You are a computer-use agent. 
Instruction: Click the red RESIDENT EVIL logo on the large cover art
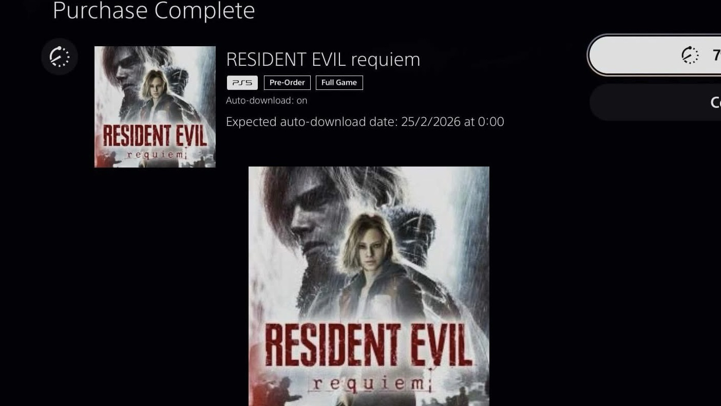[368, 345]
